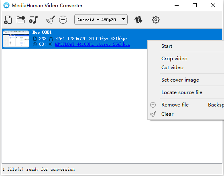Click the Rec 0001 file title

(x=42, y=32)
